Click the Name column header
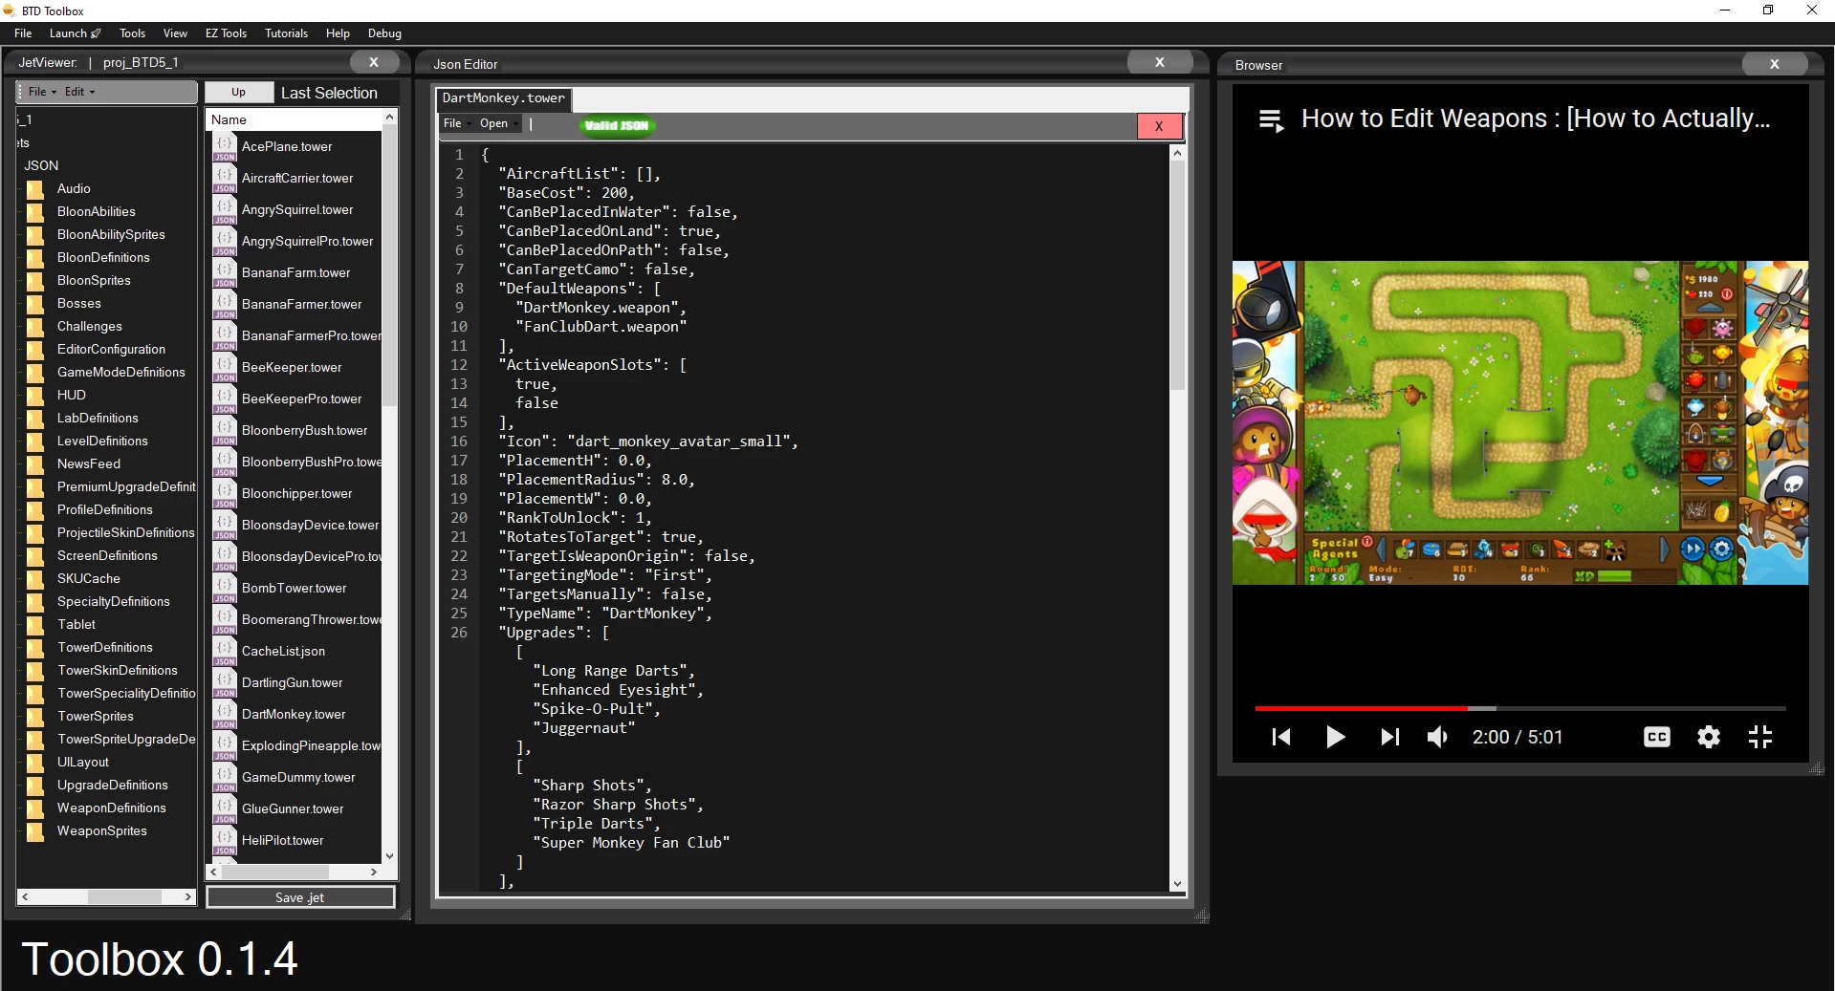This screenshot has width=1835, height=991. (294, 119)
